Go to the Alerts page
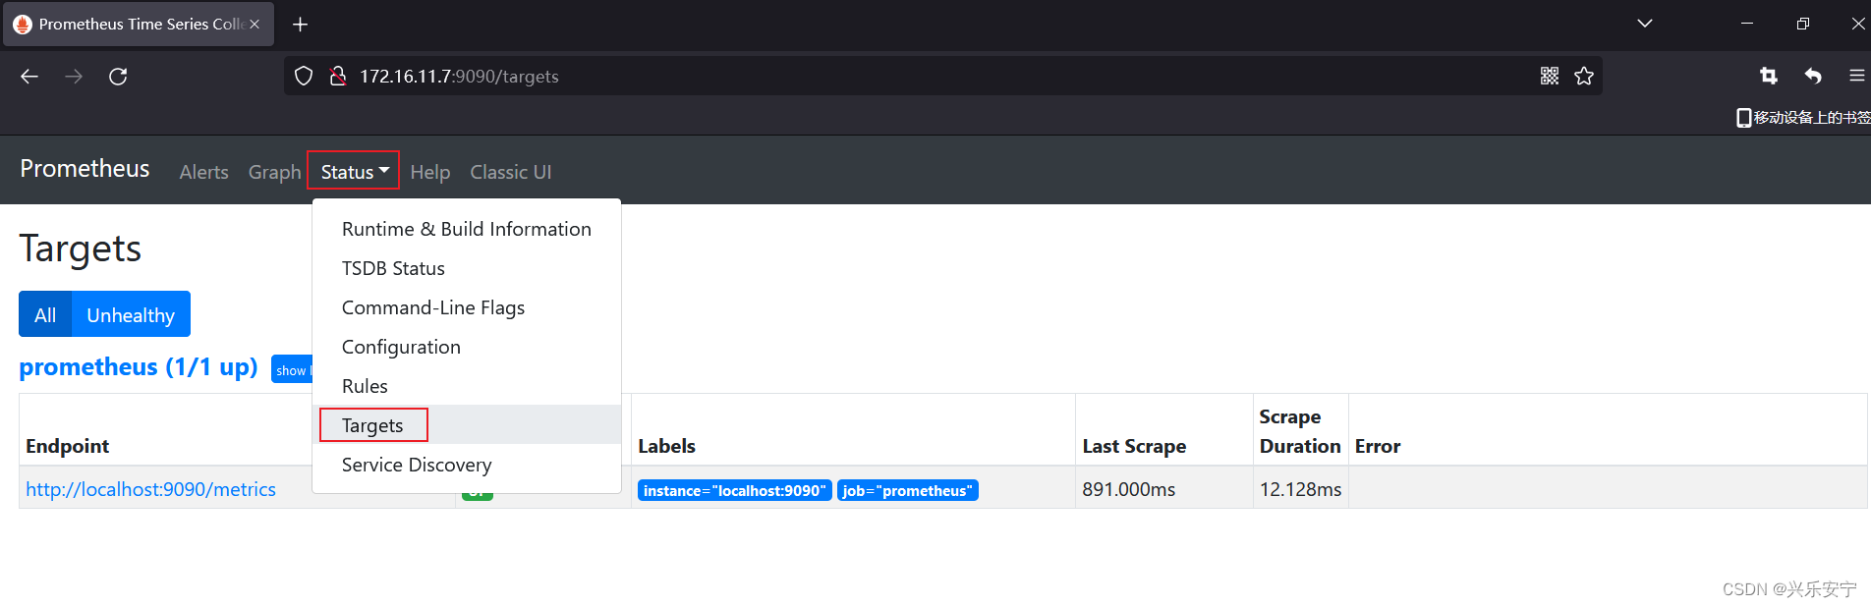Image resolution: width=1871 pixels, height=607 pixels. click(x=203, y=172)
